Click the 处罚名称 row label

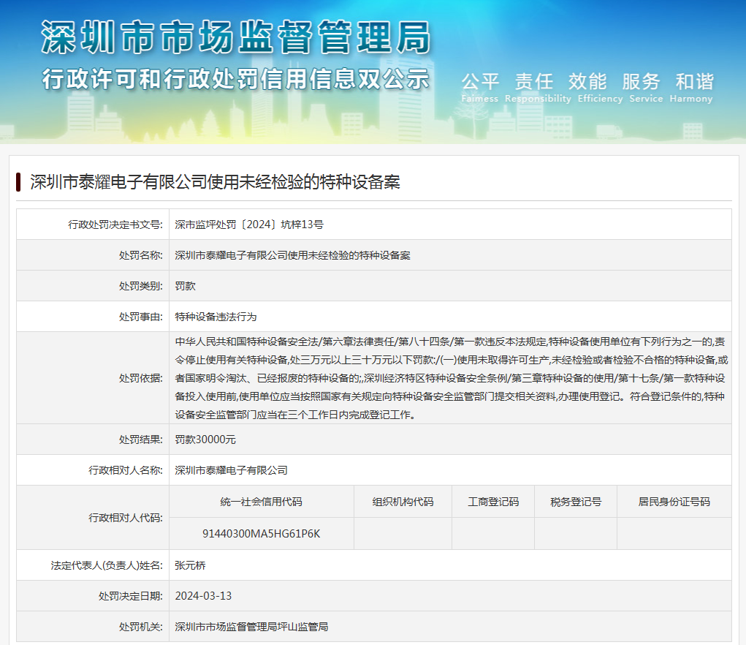click(x=140, y=256)
